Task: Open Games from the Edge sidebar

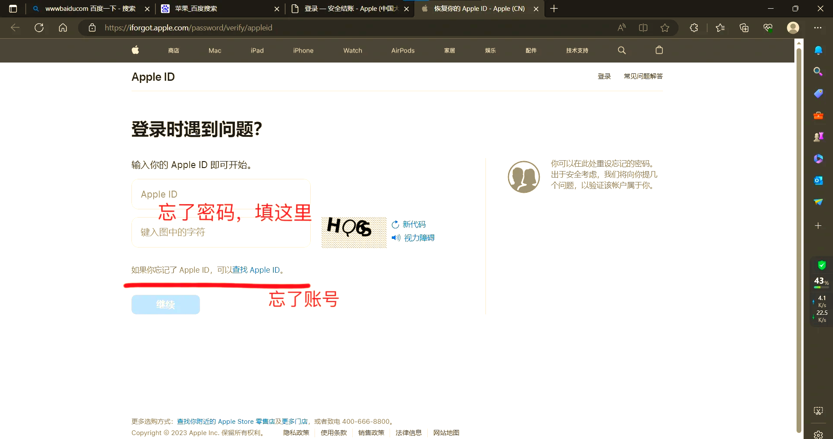Action: (x=819, y=136)
